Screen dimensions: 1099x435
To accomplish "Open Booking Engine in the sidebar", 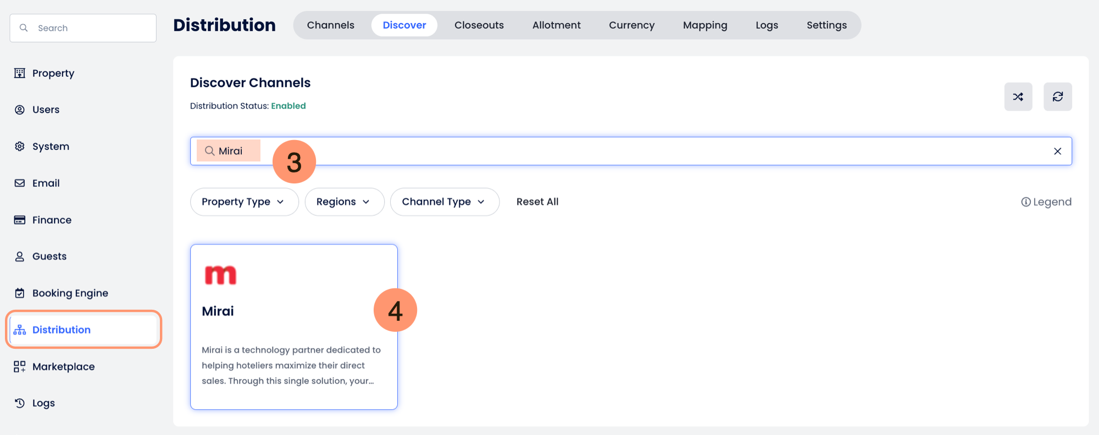I will (70, 293).
